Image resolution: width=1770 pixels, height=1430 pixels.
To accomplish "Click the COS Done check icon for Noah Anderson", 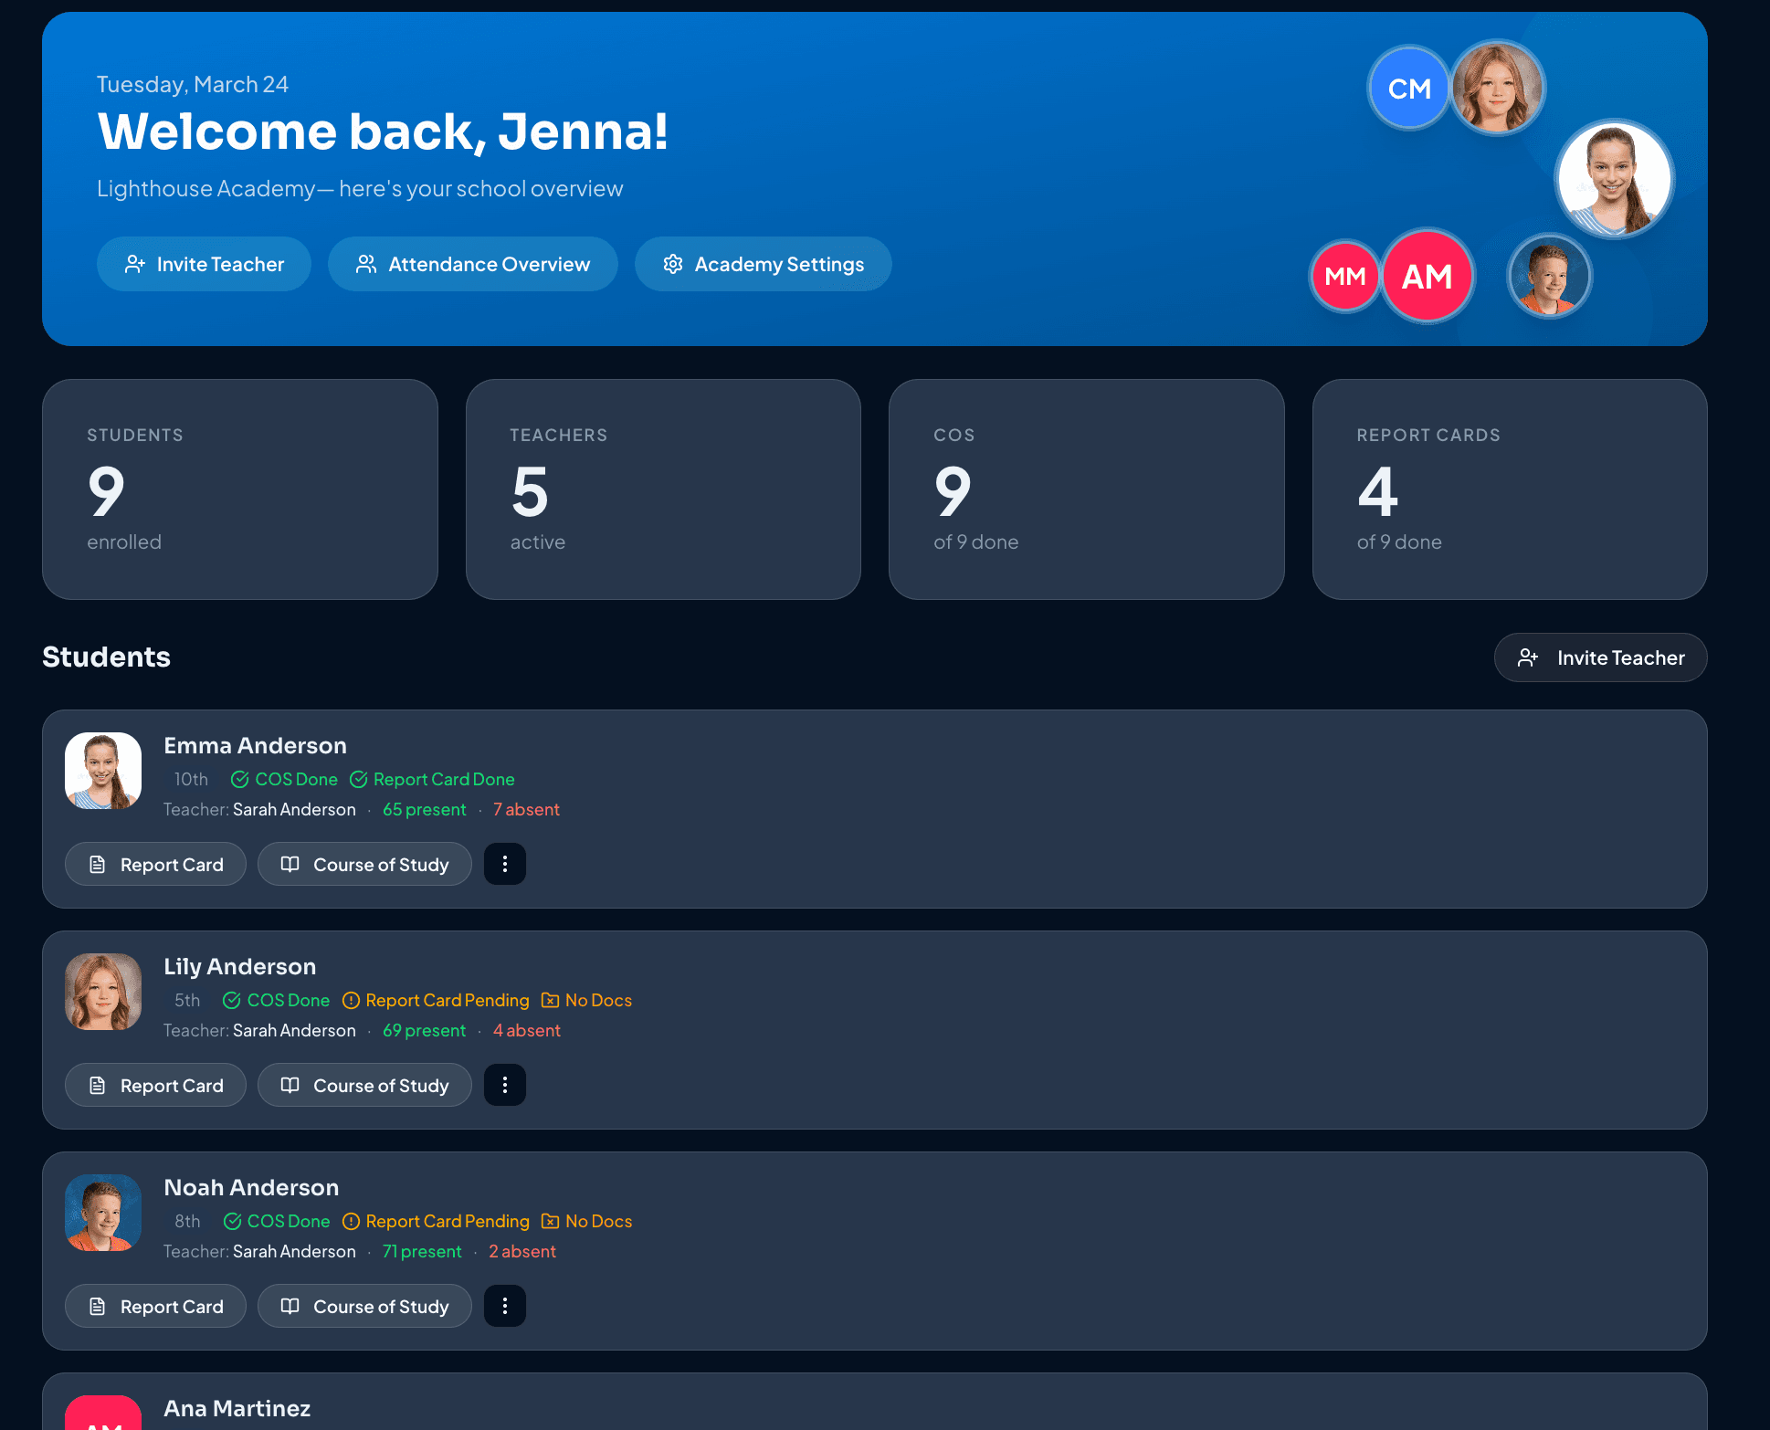I will 231,1221.
